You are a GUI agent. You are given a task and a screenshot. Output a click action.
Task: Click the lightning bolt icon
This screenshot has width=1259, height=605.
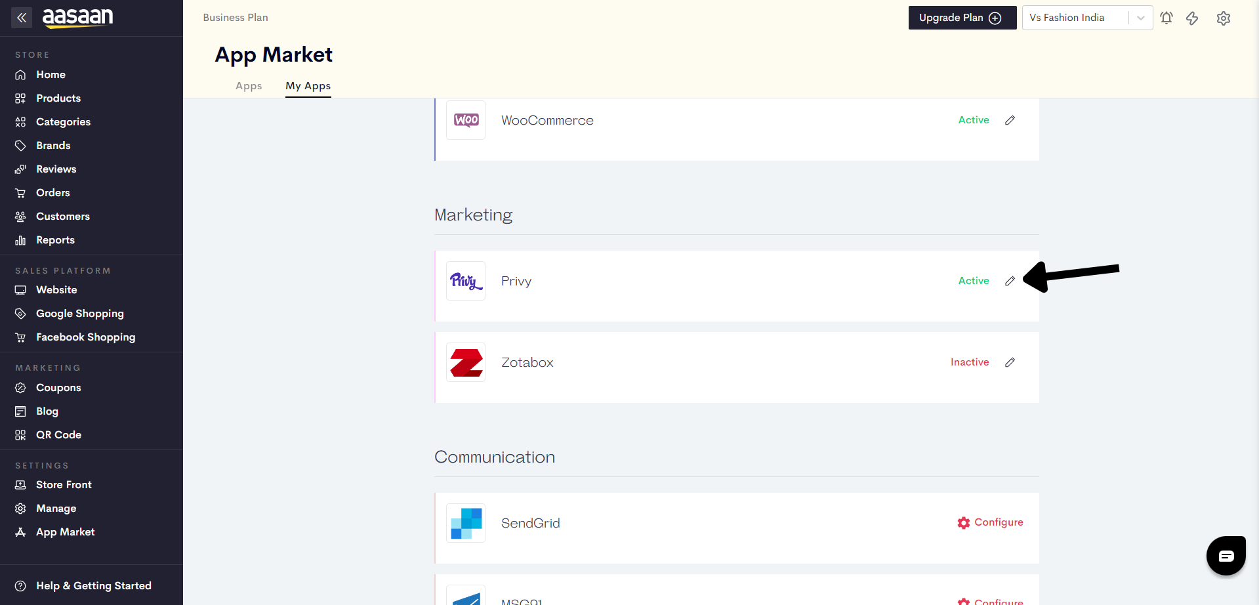(1192, 18)
